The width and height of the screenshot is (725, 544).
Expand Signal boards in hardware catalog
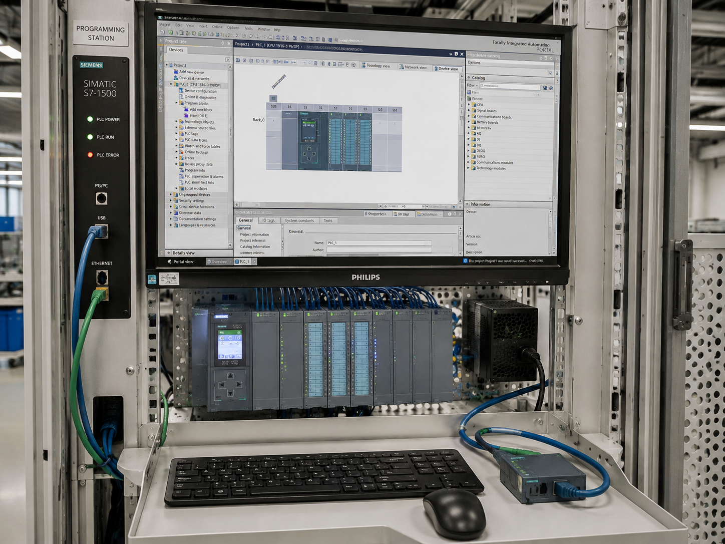[469, 111]
